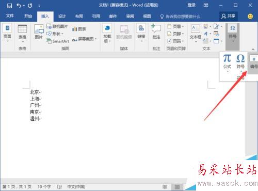Click the Date and Time icon

(216, 34)
